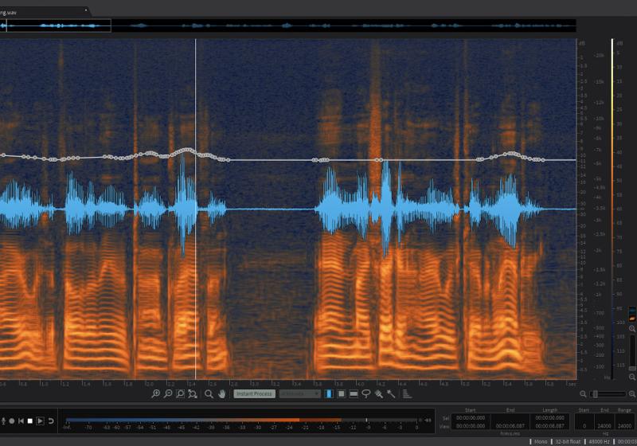
Task: Select the harmonic selection tool
Action: click(x=407, y=393)
